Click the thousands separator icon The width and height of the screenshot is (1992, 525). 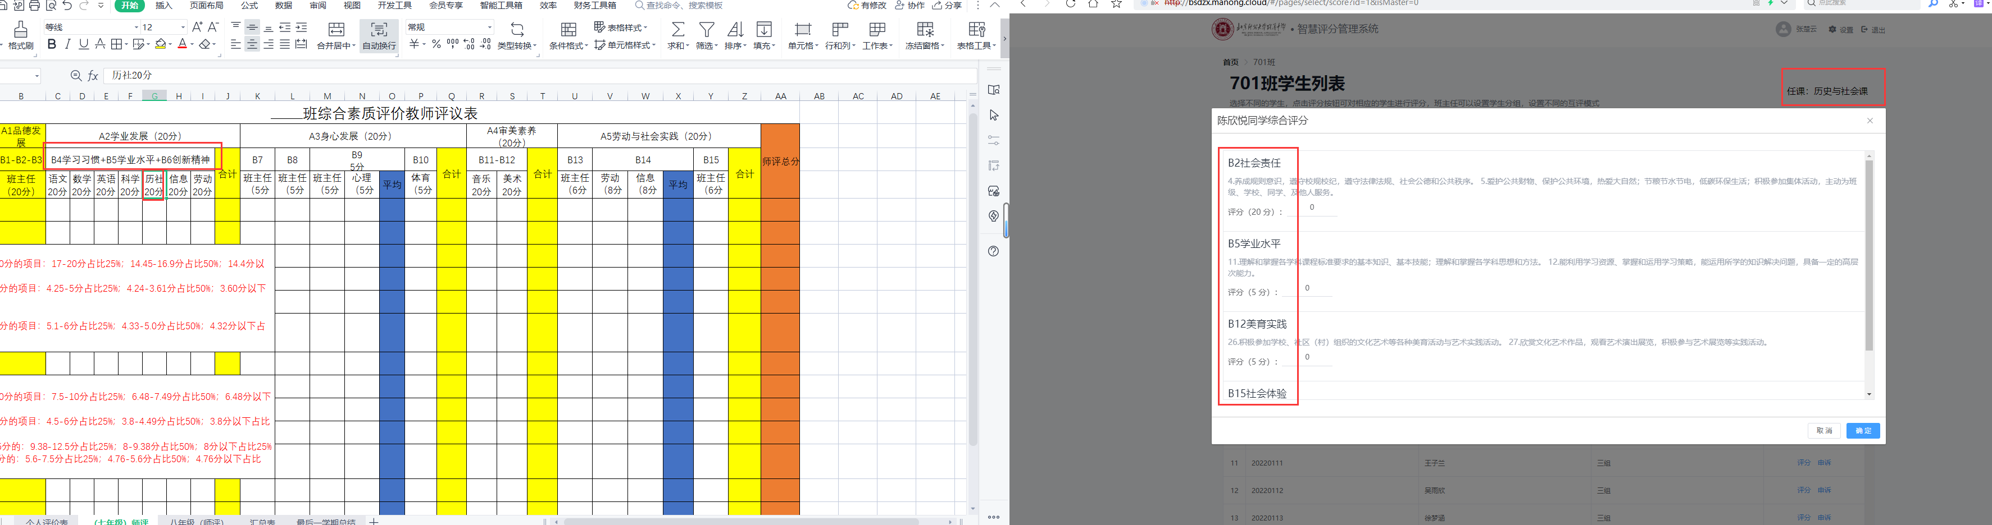(452, 44)
